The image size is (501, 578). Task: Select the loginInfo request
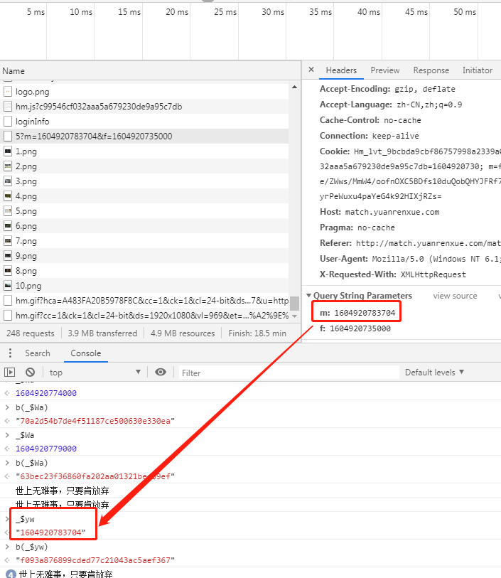click(x=32, y=122)
